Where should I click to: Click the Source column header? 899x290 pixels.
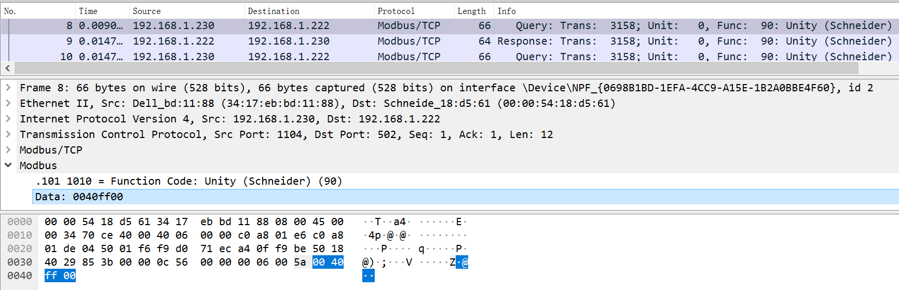click(186, 11)
